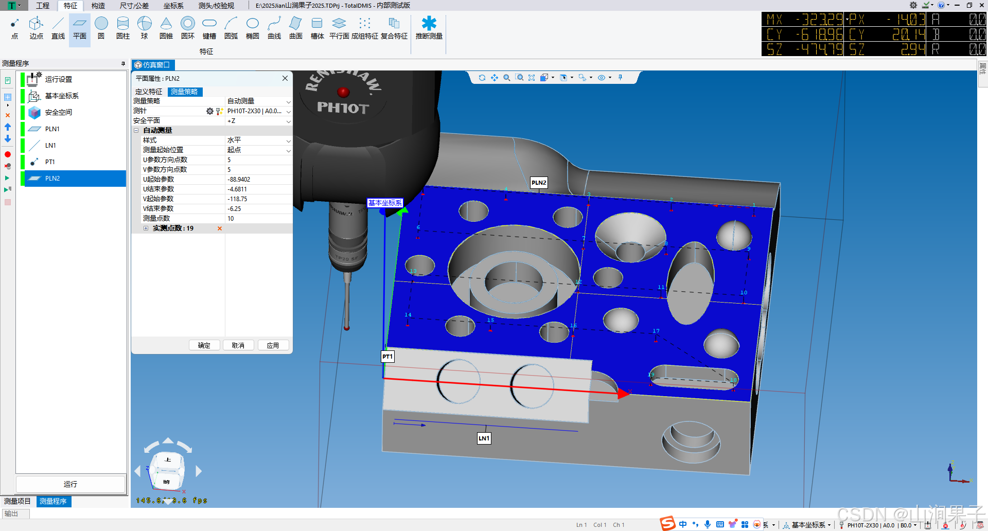Pin the viewport toolbar with pushpin icon
988x531 pixels.
(x=621, y=78)
